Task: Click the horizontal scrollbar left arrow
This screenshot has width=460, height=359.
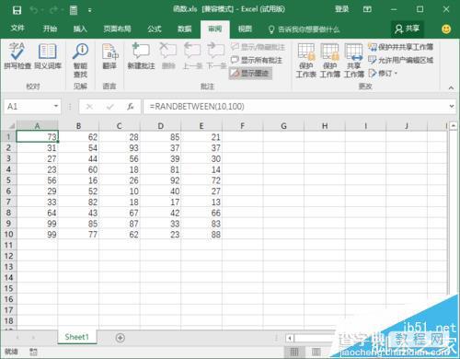Action: (x=290, y=338)
